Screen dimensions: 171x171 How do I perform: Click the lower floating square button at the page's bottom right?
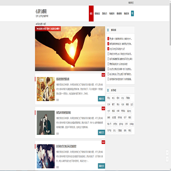pos(167,159)
